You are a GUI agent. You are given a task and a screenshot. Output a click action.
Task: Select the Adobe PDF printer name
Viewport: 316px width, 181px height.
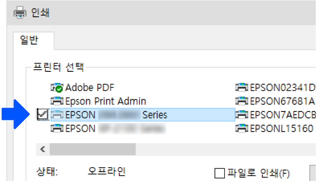[90, 88]
